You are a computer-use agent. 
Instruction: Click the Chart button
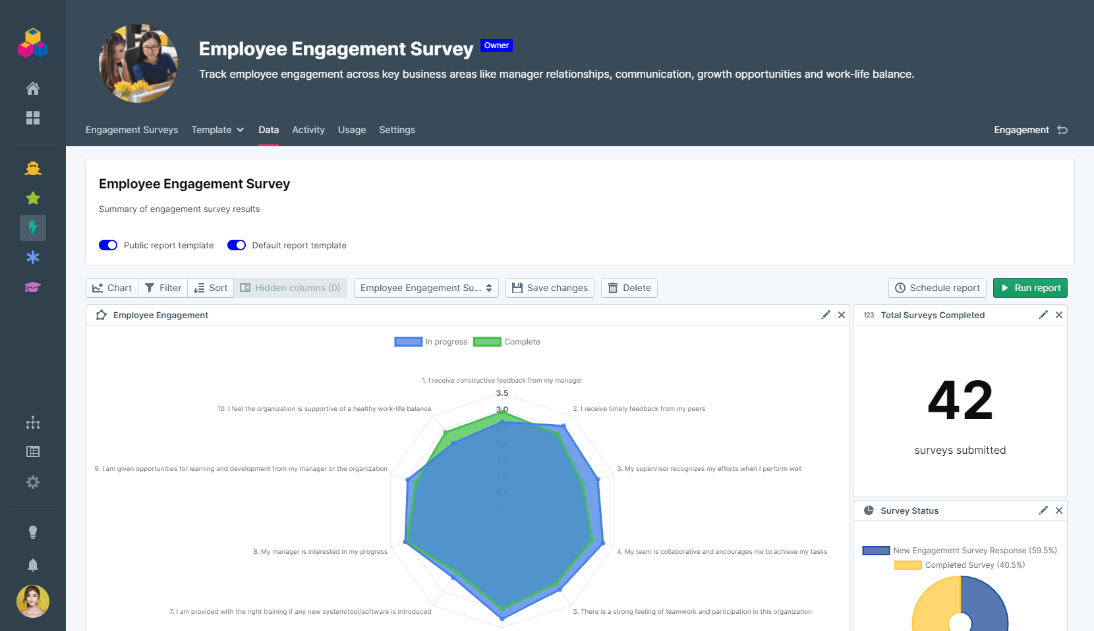point(112,288)
